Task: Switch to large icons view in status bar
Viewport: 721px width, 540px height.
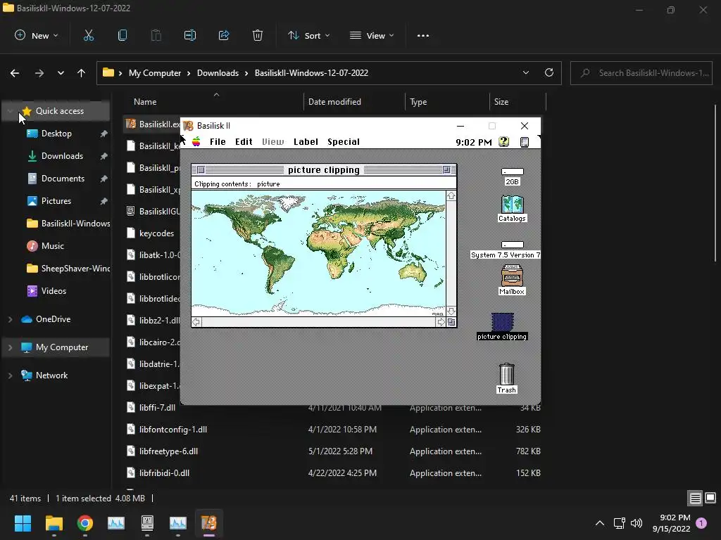Action: pyautogui.click(x=710, y=498)
